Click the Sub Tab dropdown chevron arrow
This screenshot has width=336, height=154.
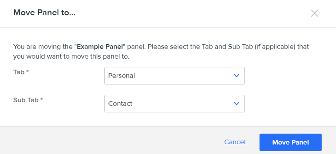point(237,103)
